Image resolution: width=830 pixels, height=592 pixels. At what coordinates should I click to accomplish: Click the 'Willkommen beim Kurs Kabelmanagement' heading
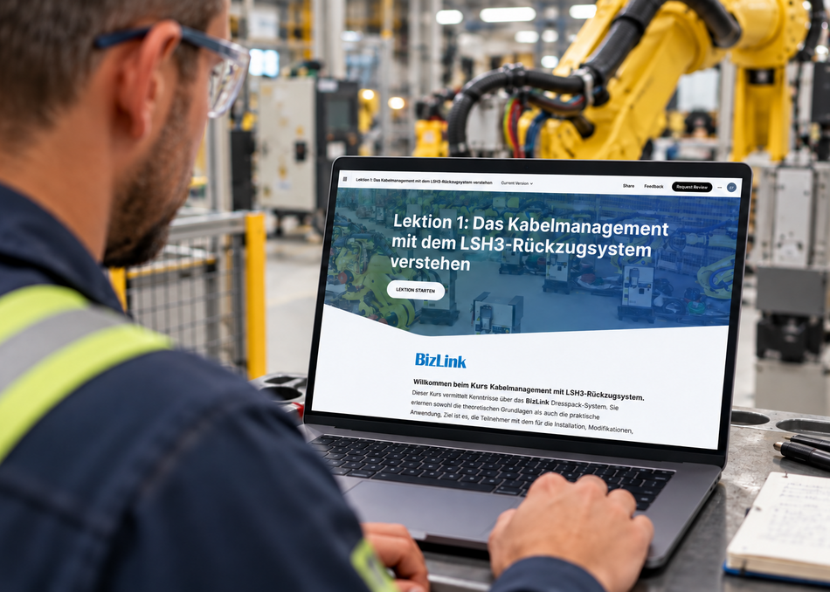tap(529, 390)
